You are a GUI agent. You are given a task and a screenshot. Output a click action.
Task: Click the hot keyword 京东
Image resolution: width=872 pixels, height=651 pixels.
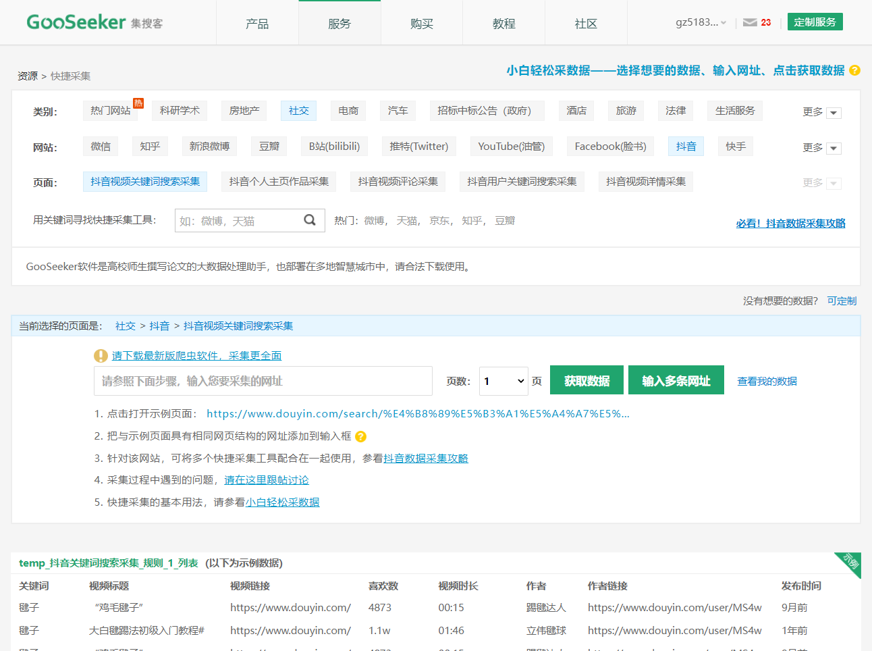click(x=440, y=221)
